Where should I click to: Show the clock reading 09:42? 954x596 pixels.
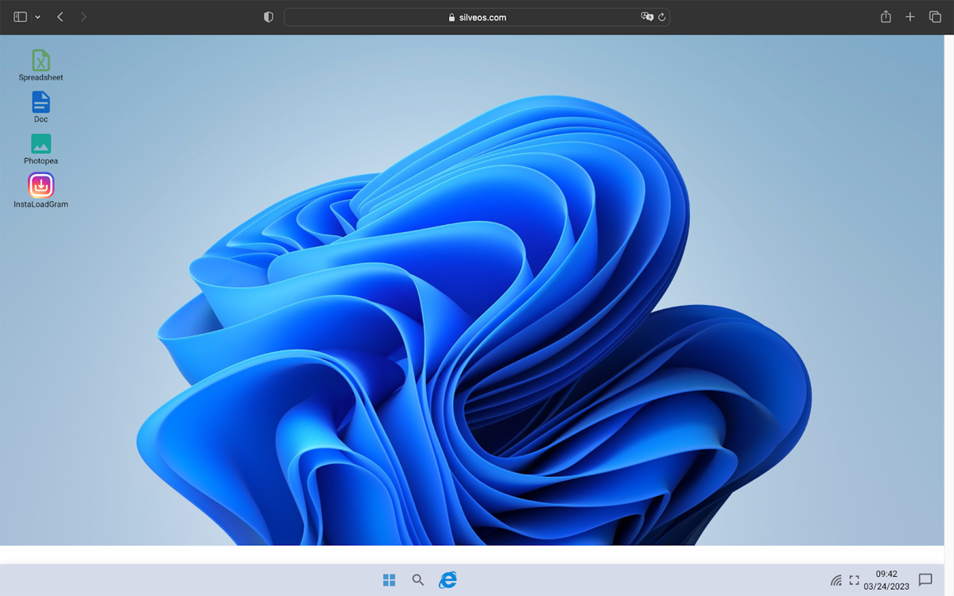click(886, 574)
